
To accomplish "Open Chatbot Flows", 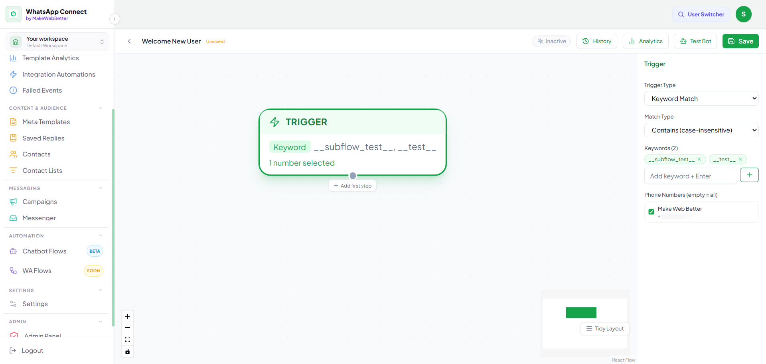I will coord(56,251).
